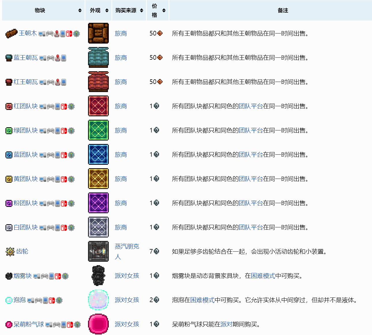Click the Dynasty Wood (王朝木) item icon
Screen dimensions: 372x335
pos(11,33)
